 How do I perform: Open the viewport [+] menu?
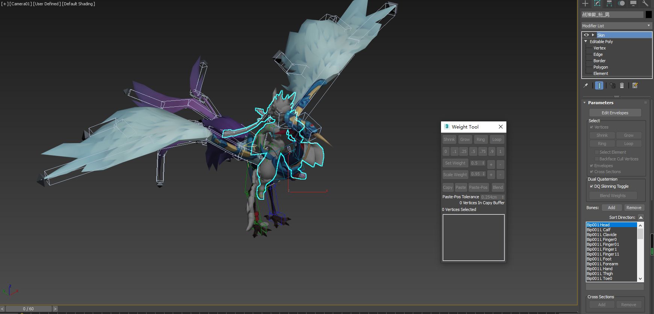[x=5, y=4]
